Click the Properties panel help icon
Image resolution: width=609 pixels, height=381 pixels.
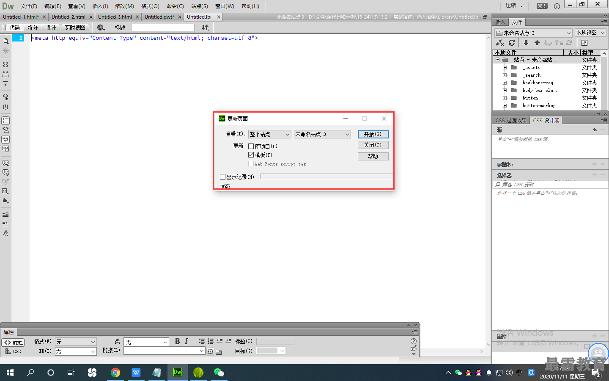[414, 341]
